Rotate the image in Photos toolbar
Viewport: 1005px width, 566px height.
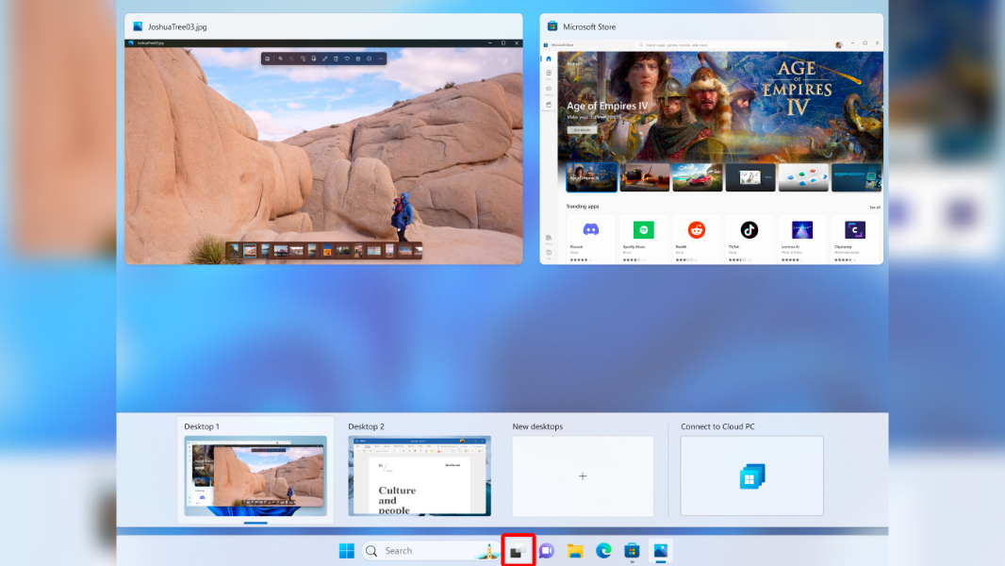303,58
